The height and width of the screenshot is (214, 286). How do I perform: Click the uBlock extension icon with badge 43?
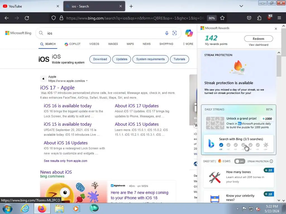tap(270, 18)
